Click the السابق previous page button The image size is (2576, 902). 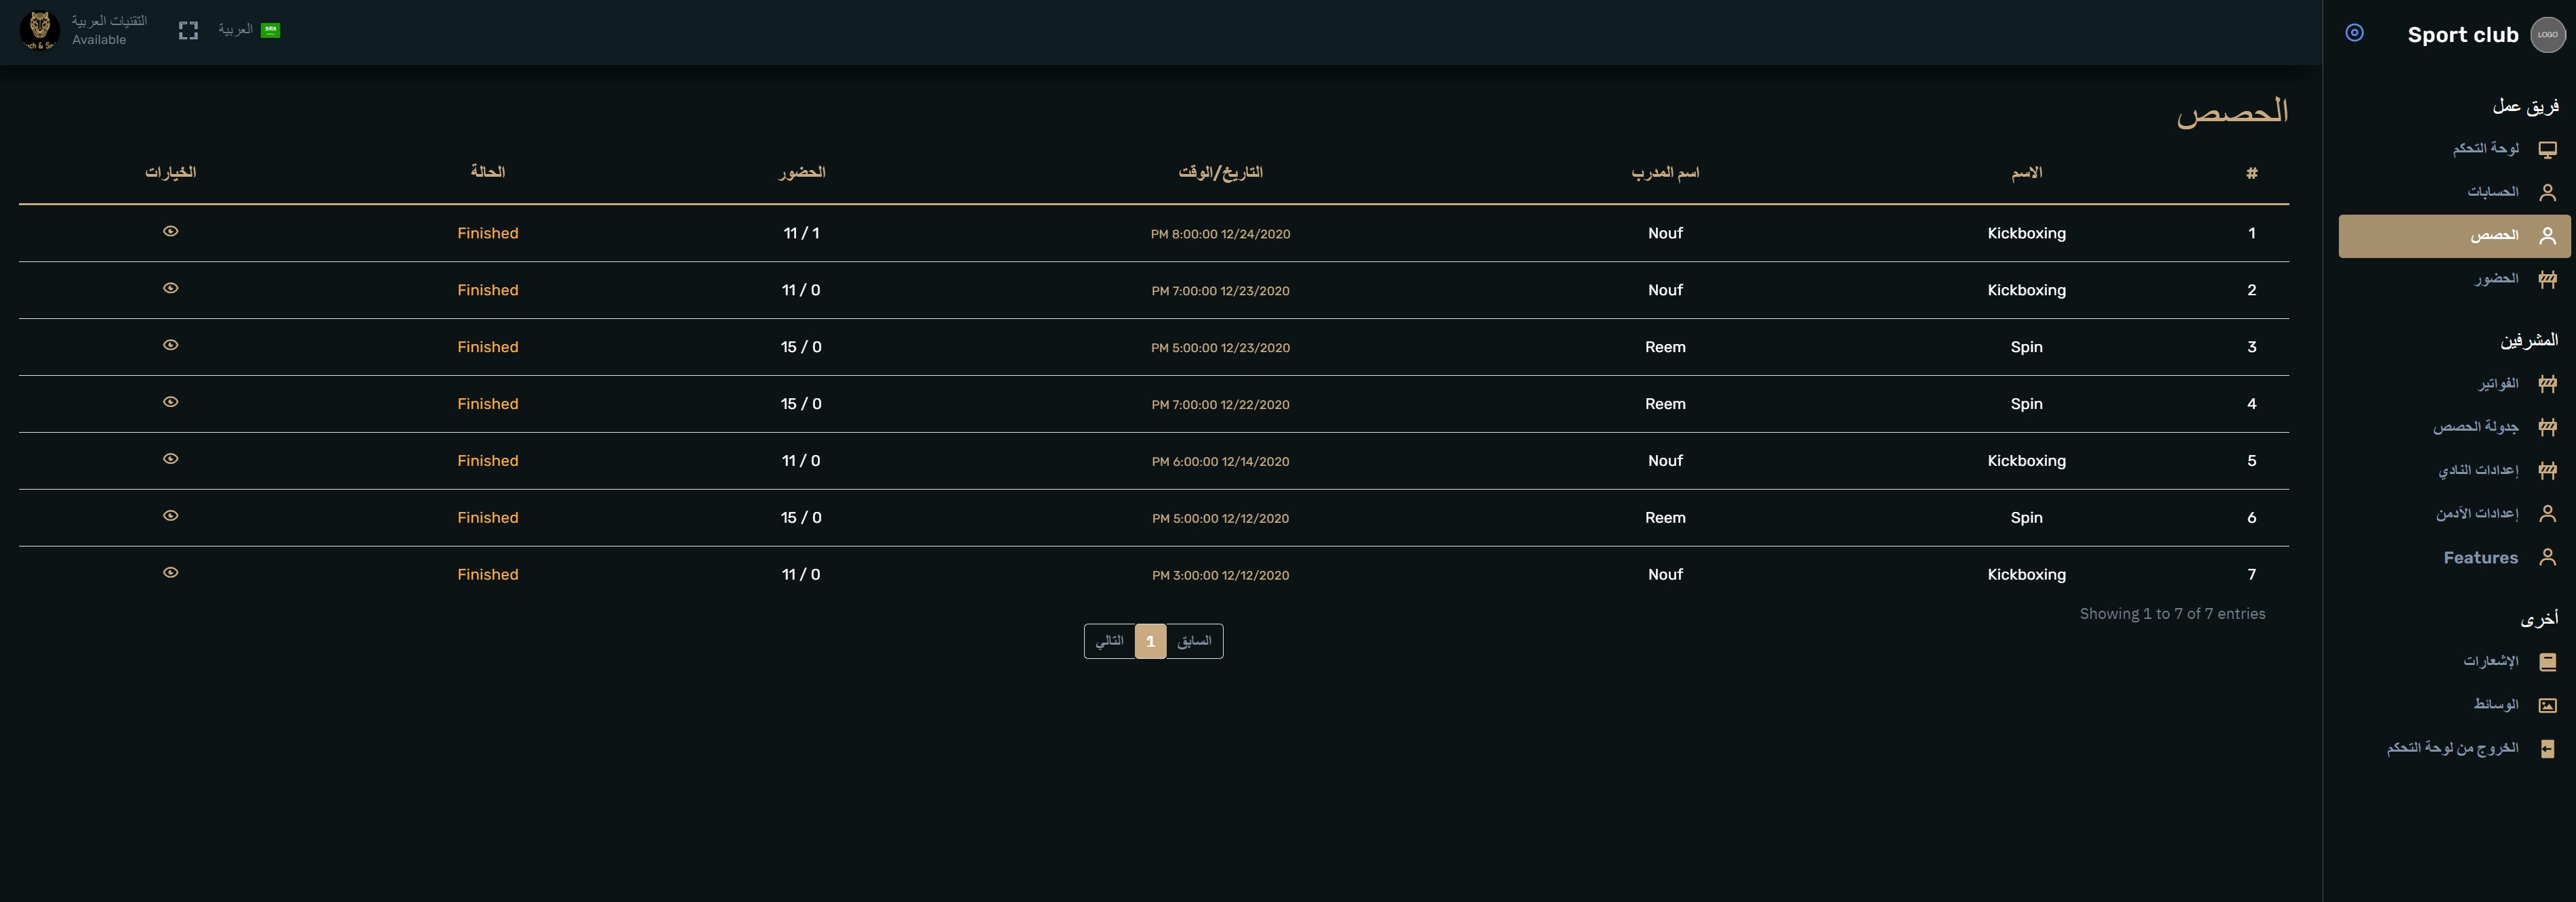tap(1194, 641)
